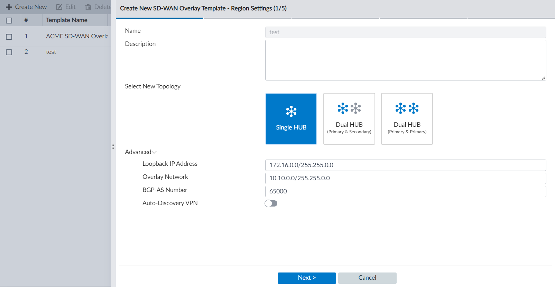Click the Edit pencil icon
The image size is (555, 287).
click(59, 7)
